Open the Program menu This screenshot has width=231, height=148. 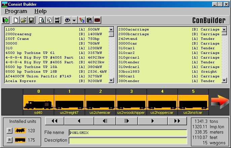[x=16, y=11]
